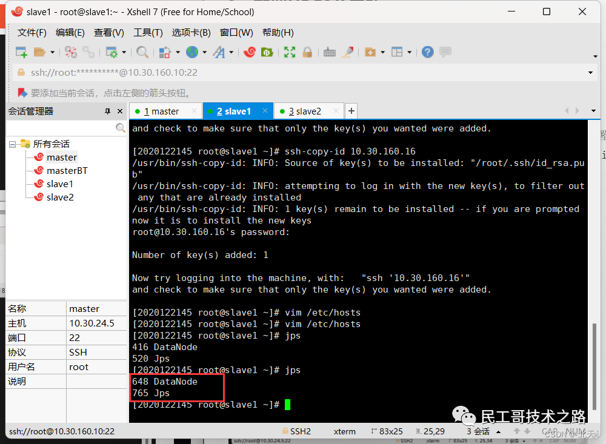
Task: Click the session manager search field
Action: click(61, 128)
